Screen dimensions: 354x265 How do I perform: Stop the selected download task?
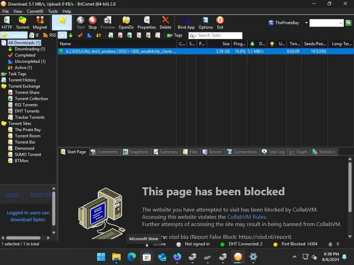tap(92, 23)
